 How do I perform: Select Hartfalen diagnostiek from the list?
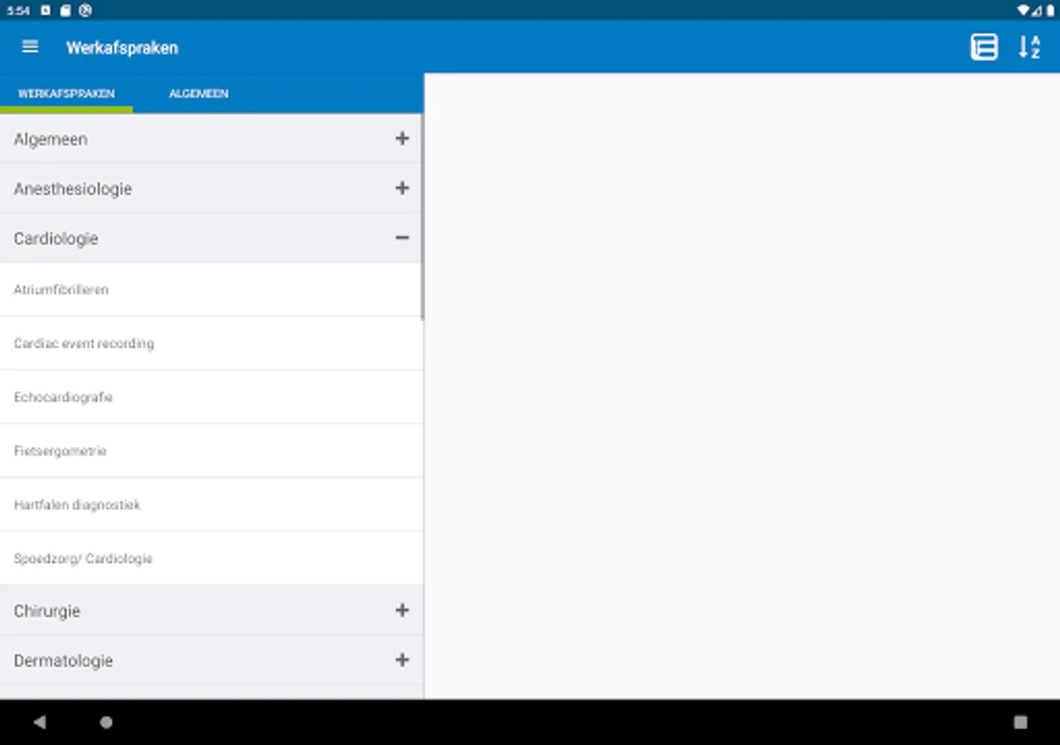211,505
